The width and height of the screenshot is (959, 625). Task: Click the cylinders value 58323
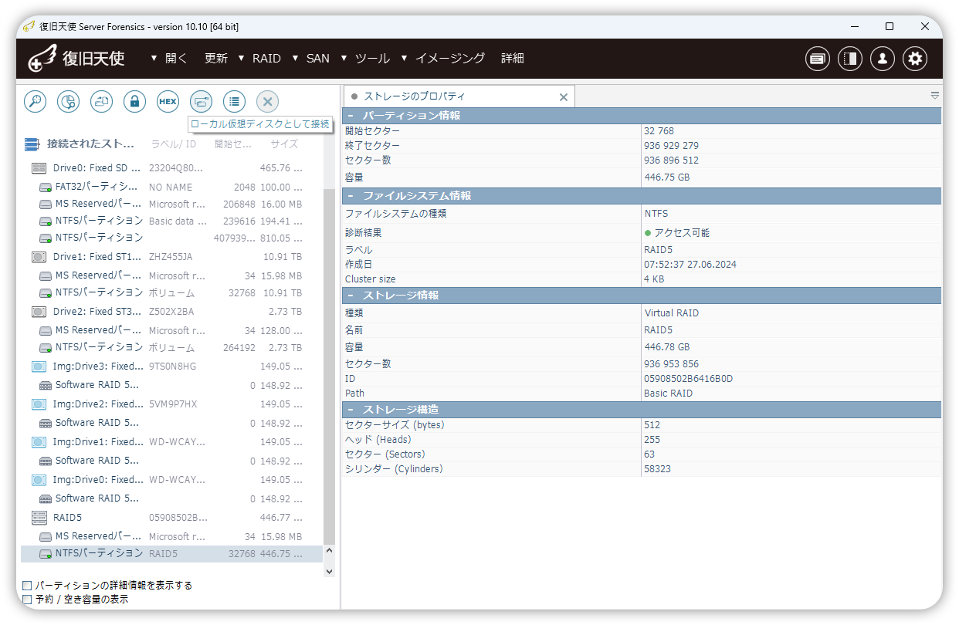pos(657,469)
